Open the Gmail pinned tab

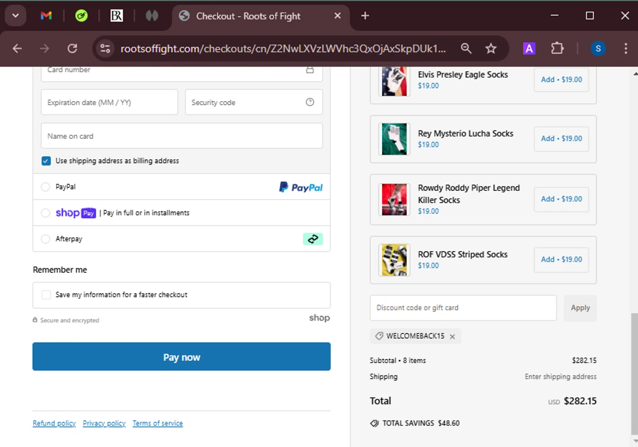click(x=46, y=16)
